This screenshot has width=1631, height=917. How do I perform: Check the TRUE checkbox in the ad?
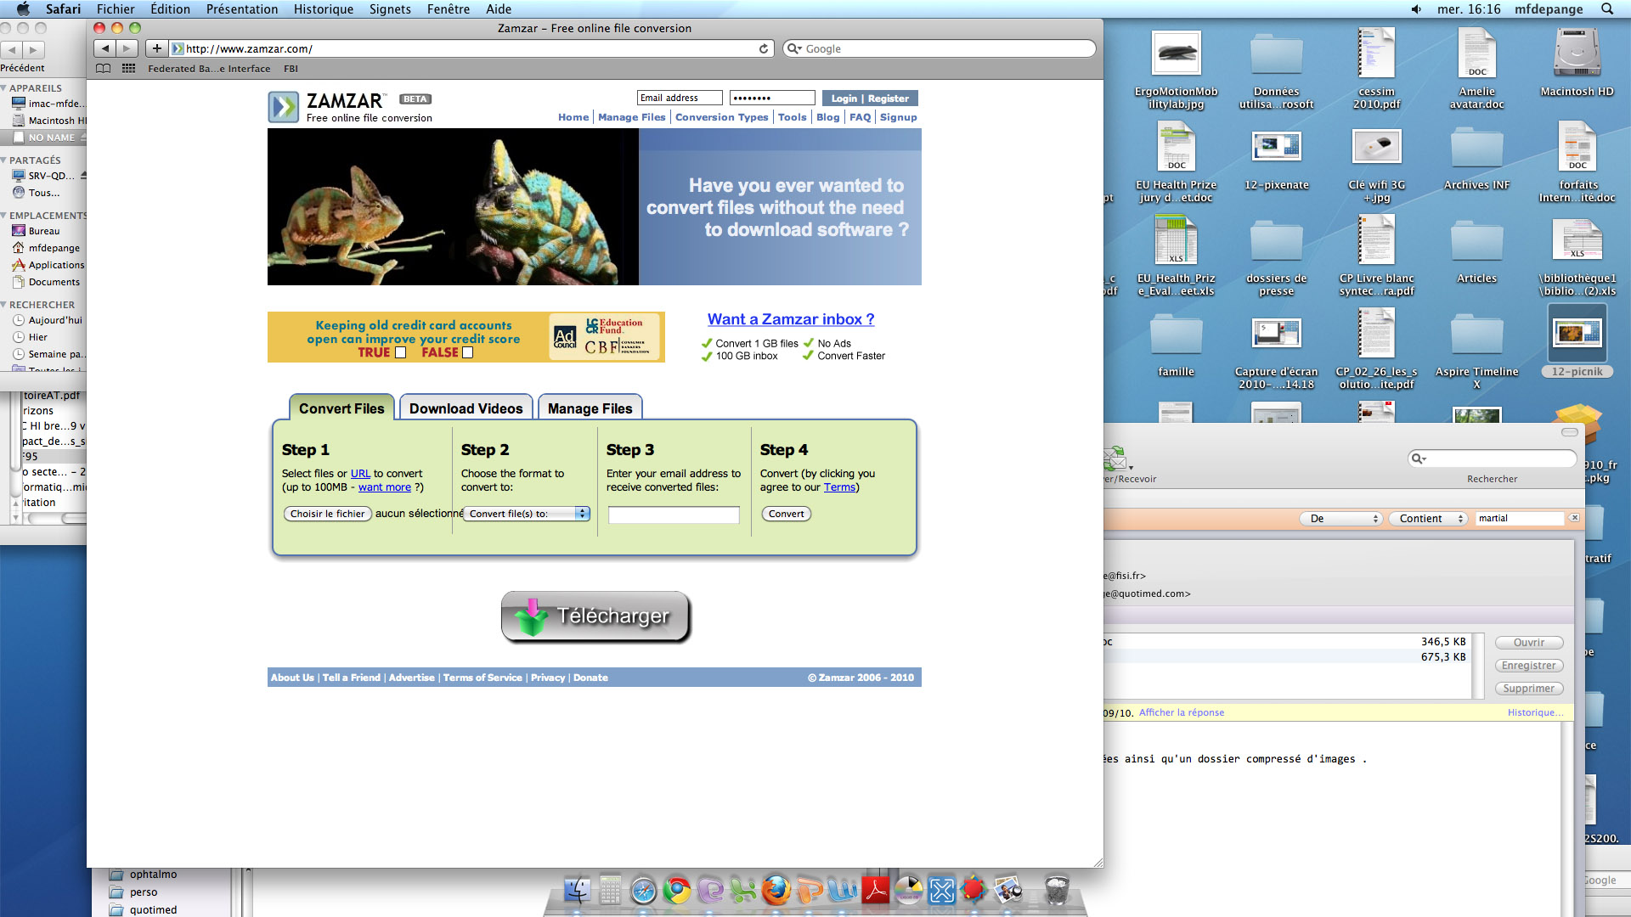click(401, 352)
